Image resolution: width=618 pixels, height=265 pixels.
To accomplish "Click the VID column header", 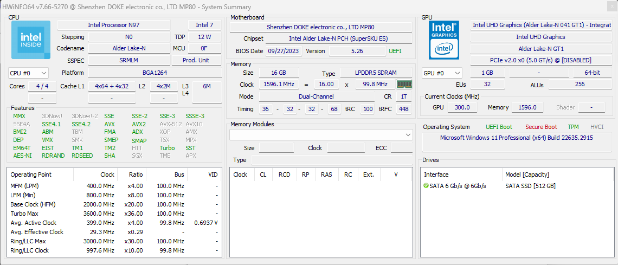I will pos(204,174).
